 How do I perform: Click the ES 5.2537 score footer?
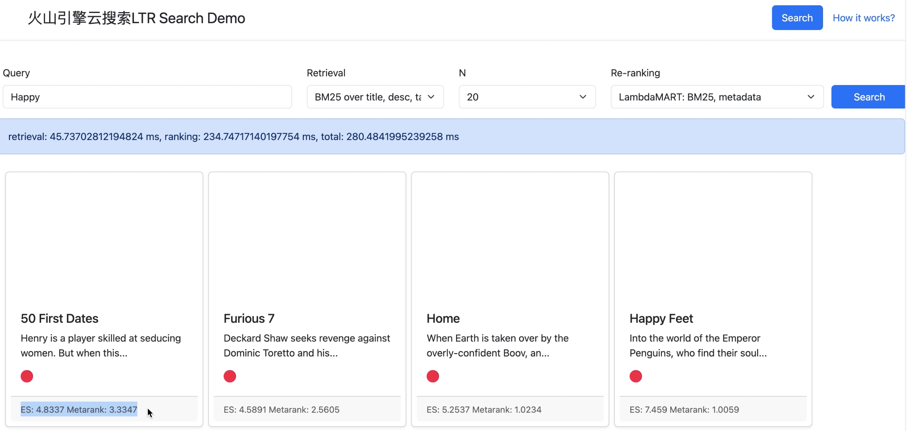click(x=484, y=409)
